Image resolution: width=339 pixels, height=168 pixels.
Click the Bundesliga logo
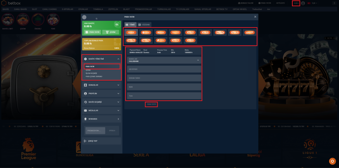pos(84,149)
